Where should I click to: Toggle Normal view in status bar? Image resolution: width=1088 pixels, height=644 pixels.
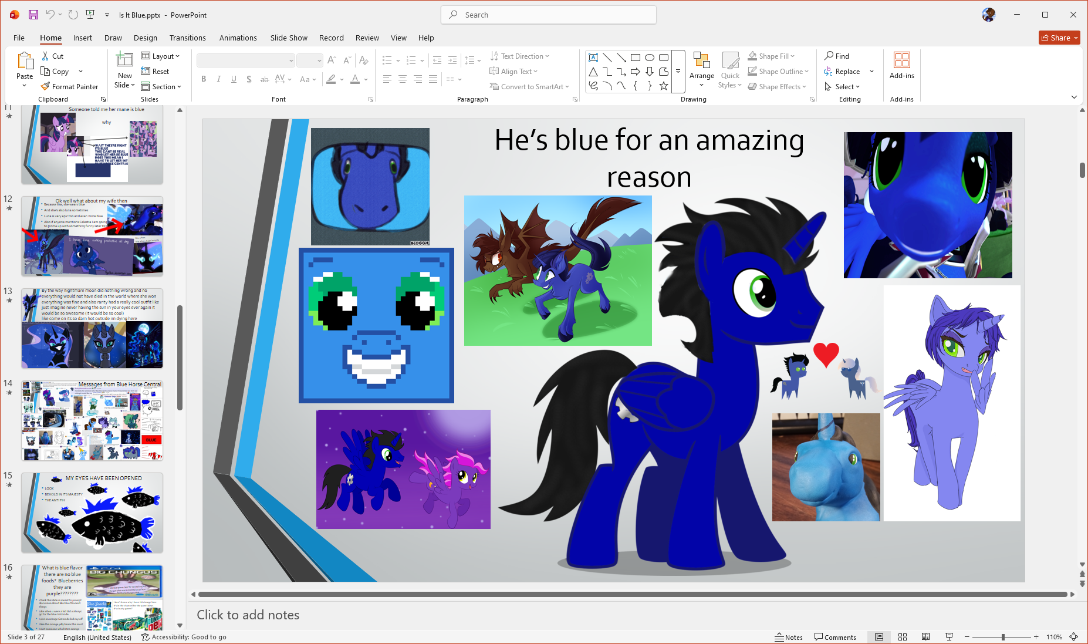pos(879,637)
